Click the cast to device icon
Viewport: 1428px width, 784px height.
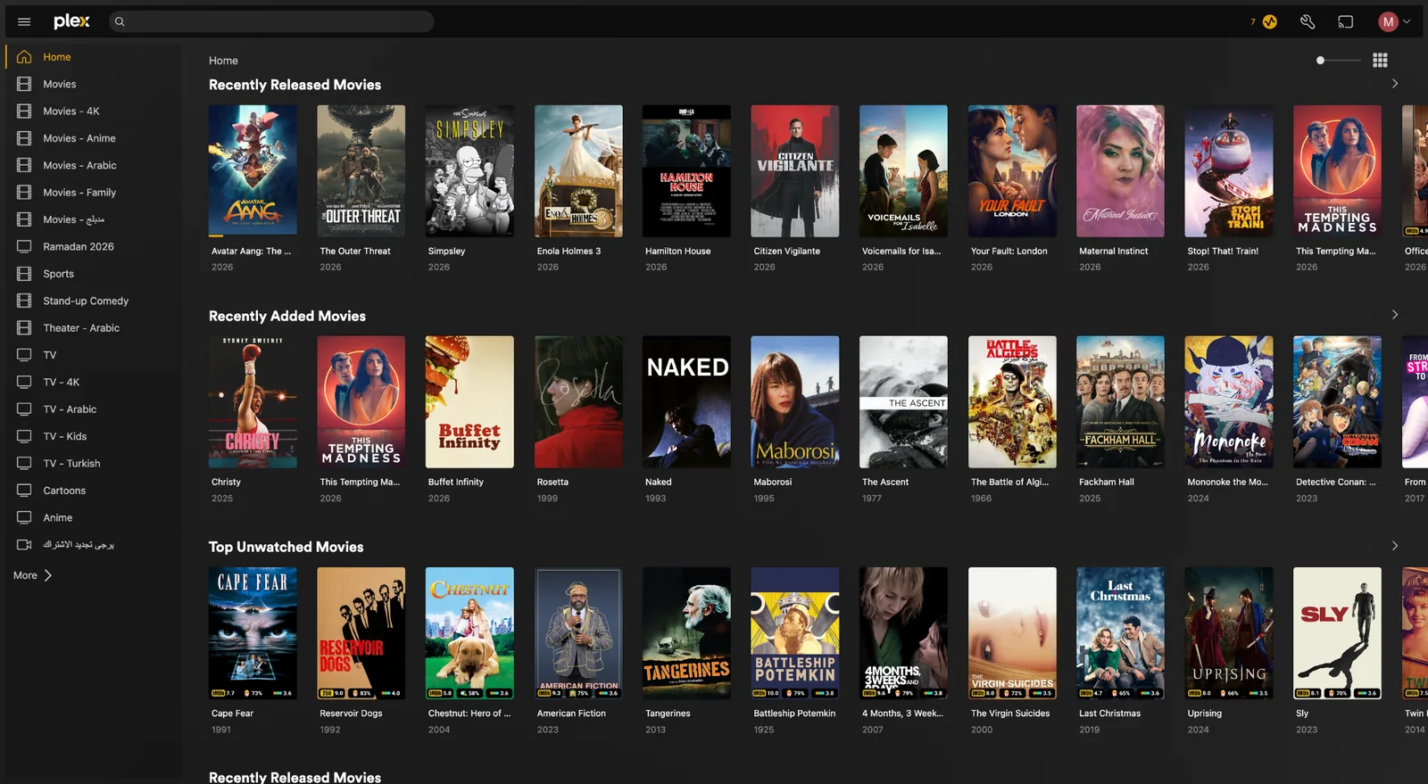[1345, 21]
